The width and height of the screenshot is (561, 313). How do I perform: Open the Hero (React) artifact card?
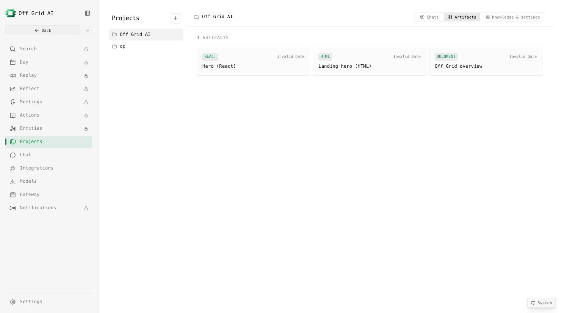pyautogui.click(x=253, y=62)
